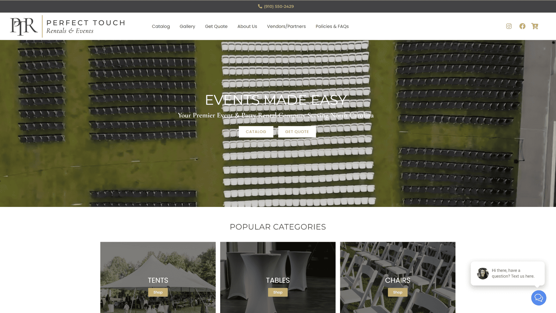The image size is (556, 313).
Task: Open the About Us page
Action: click(x=247, y=26)
